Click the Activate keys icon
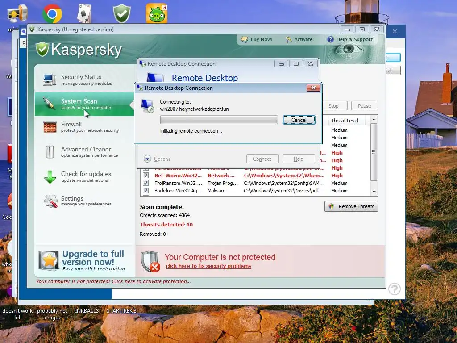The image size is (457, 343). pos(289,40)
